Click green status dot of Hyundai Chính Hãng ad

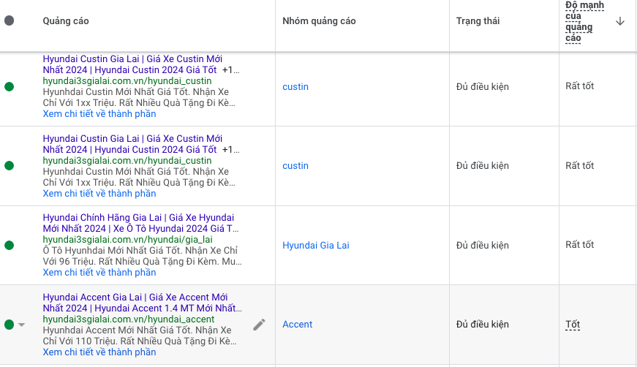(9, 246)
